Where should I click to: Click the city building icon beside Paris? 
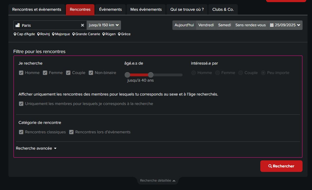[18, 25]
